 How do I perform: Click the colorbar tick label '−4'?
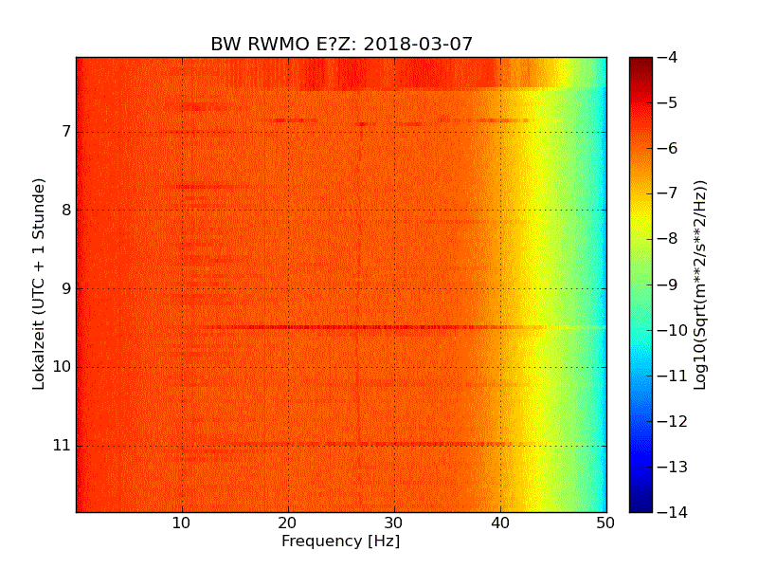(x=667, y=58)
